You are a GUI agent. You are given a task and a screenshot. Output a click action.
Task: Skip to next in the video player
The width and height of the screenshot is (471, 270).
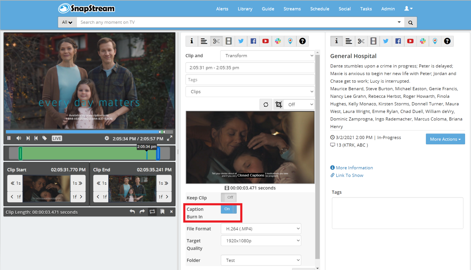28,138
